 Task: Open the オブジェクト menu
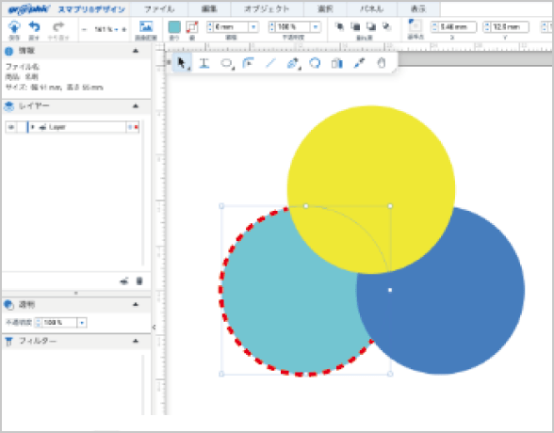pos(268,8)
